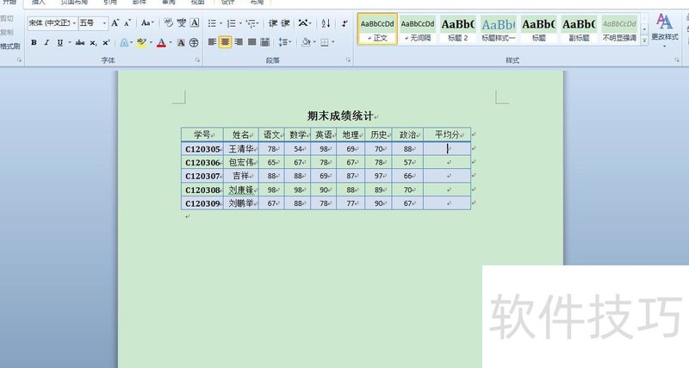This screenshot has height=368, width=689.
Task: Apply Distributed alignment
Action: pos(265,42)
